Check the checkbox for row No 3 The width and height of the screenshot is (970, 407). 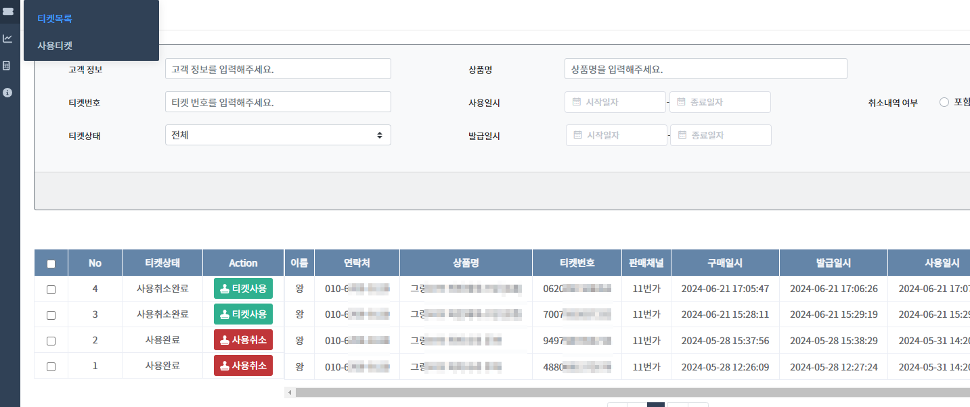[x=51, y=315]
